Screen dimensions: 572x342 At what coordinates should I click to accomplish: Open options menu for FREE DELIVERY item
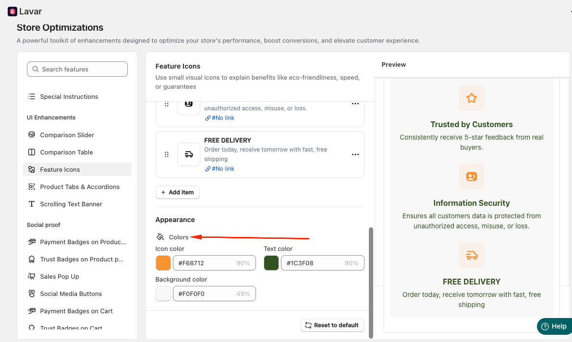[x=355, y=154]
